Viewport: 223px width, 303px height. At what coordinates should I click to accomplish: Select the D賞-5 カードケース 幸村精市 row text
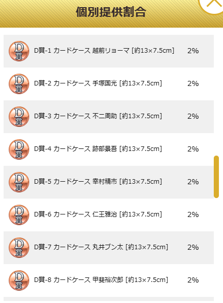click(x=98, y=182)
